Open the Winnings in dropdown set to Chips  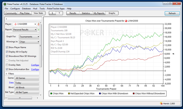pos(29,42)
